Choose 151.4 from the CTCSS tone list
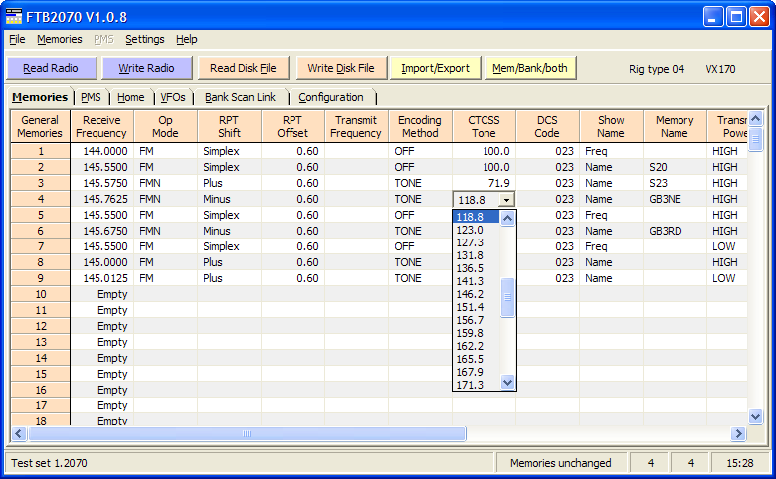Screen dimensions: 776x479 470,307
